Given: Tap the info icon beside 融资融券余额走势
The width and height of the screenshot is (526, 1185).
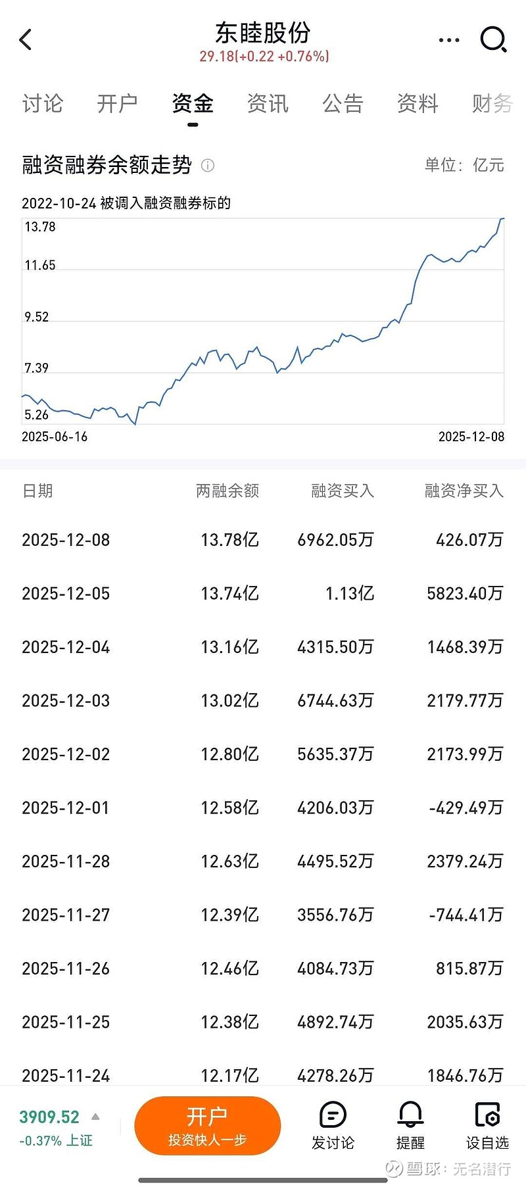Looking at the screenshot, I should (x=208, y=166).
